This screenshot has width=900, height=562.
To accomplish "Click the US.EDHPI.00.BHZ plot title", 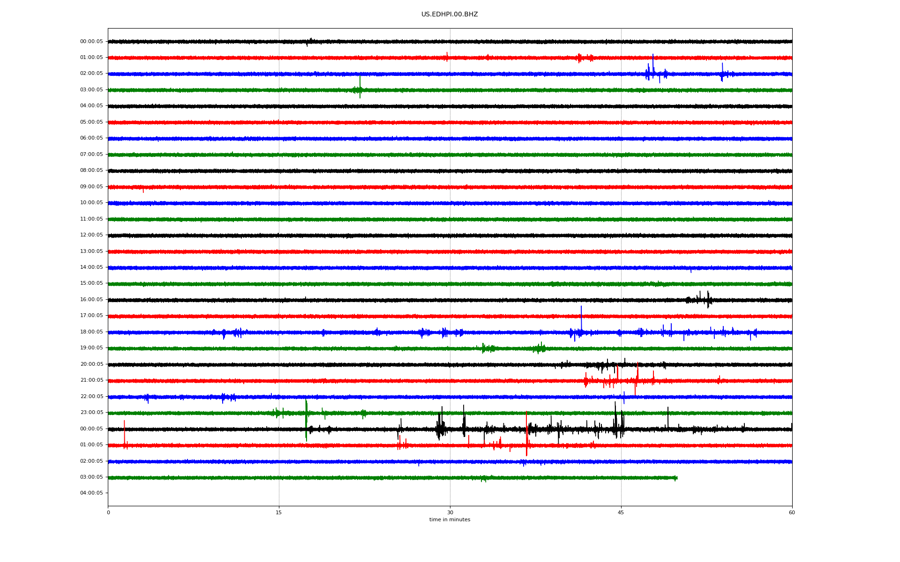I will click(x=449, y=15).
